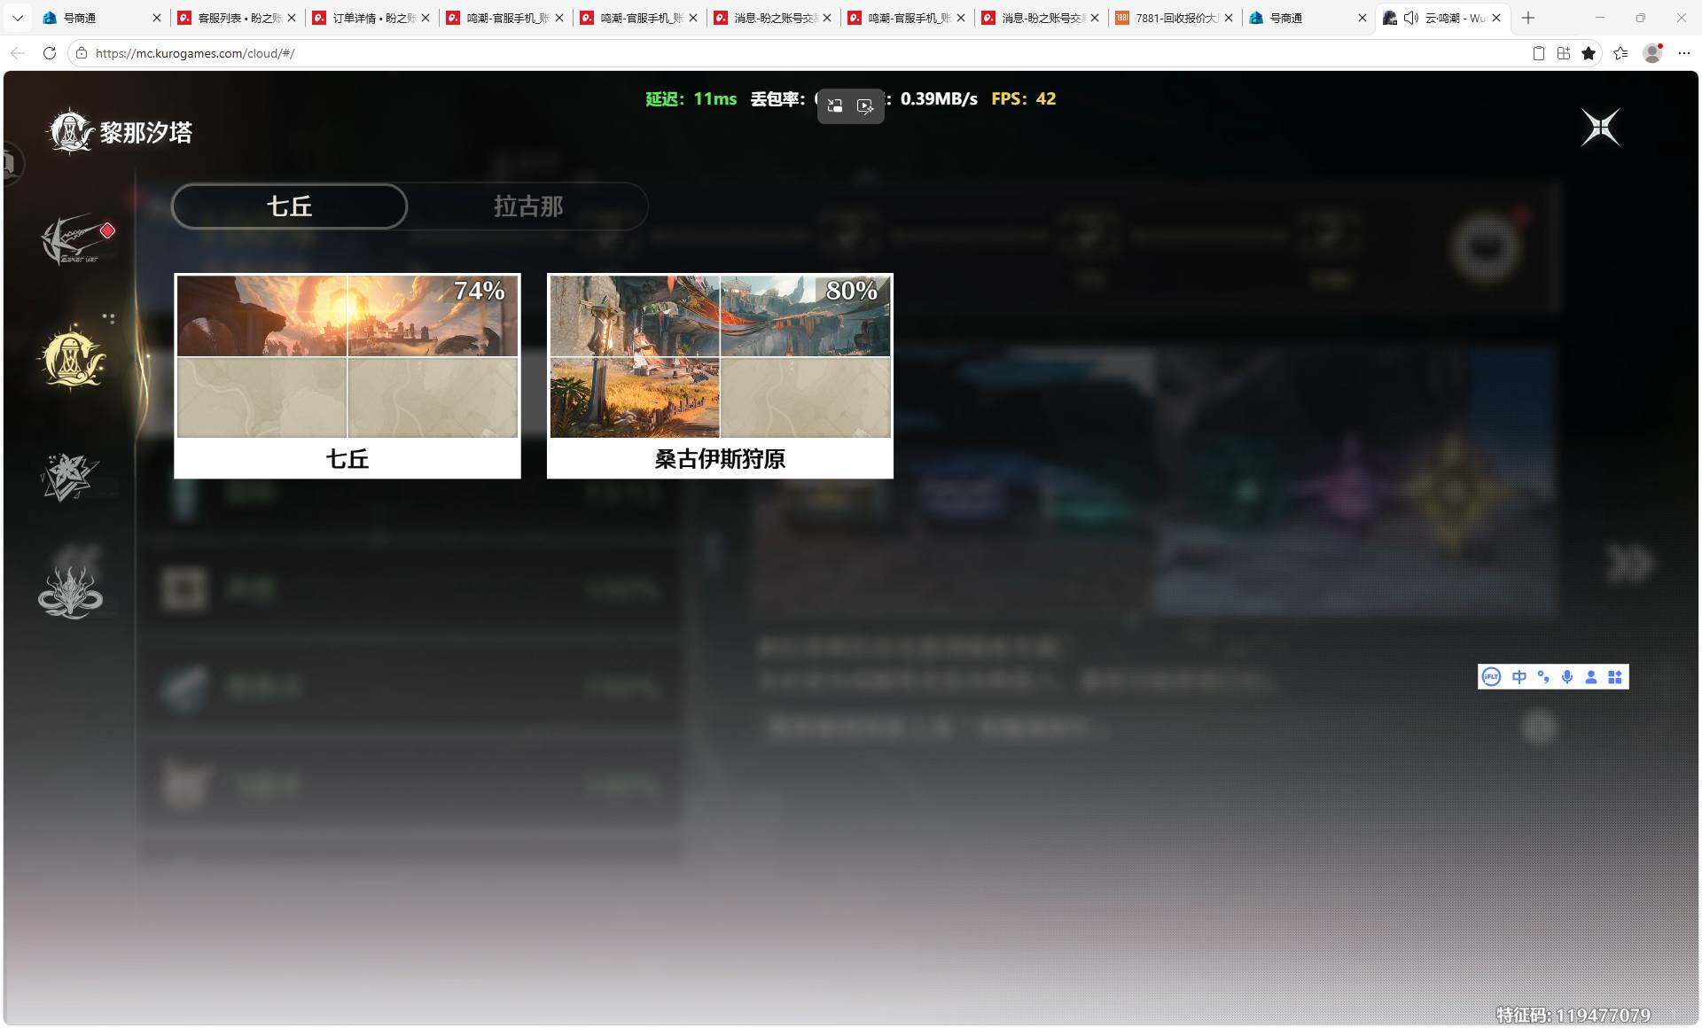
Task: Click the split screen icon in toolbar
Action: [1564, 53]
